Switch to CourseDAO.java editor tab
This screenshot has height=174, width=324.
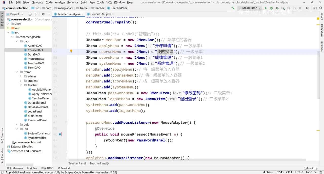tap(100, 14)
